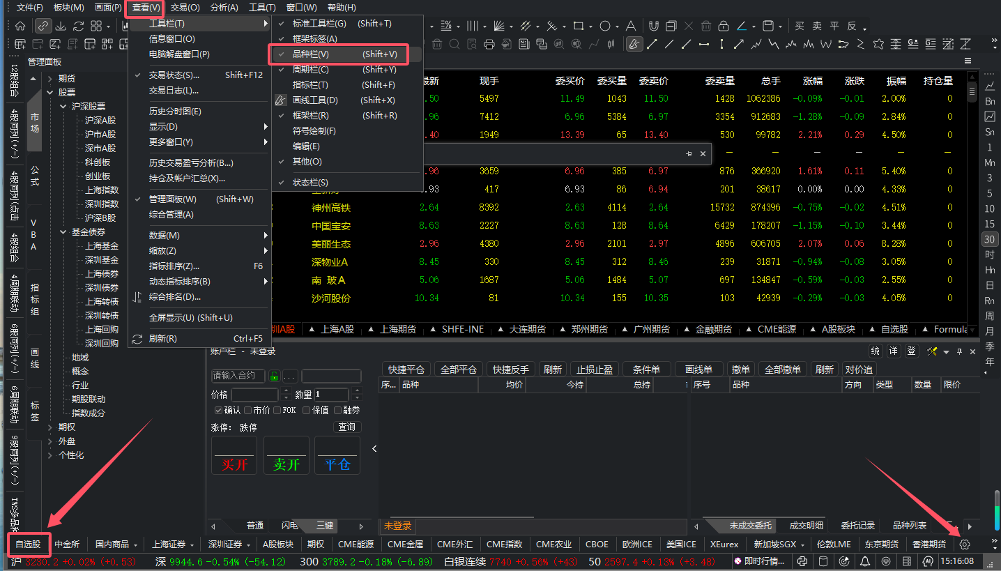Check the FOK order option

pyautogui.click(x=278, y=410)
